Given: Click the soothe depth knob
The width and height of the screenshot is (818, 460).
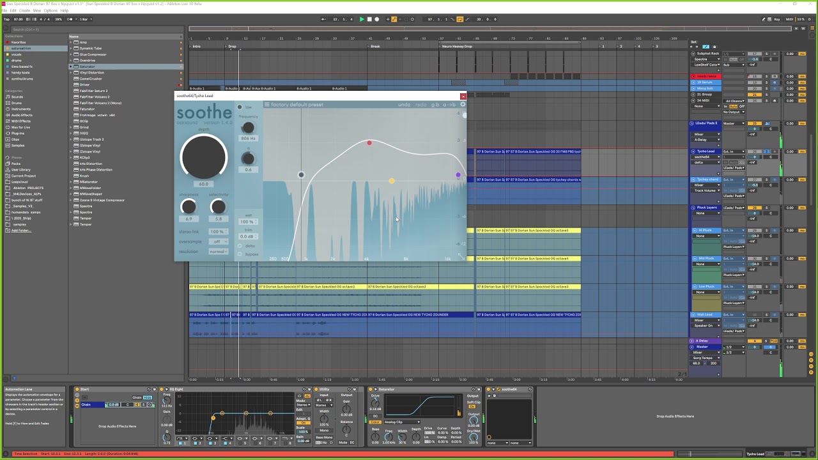Looking at the screenshot, I should coord(204,157).
